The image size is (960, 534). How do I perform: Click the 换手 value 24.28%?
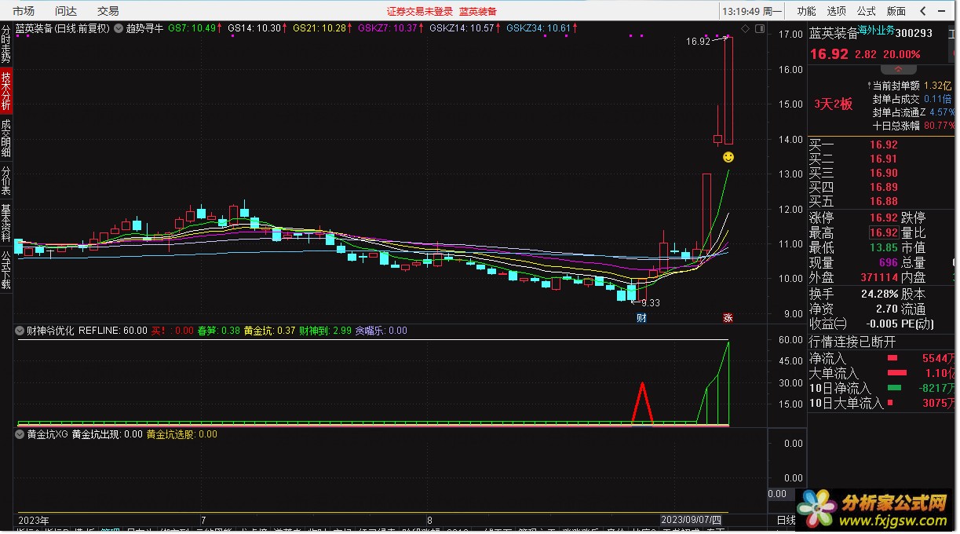[x=879, y=294]
